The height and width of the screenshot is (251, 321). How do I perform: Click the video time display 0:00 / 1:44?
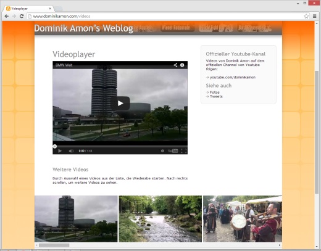tap(85, 151)
